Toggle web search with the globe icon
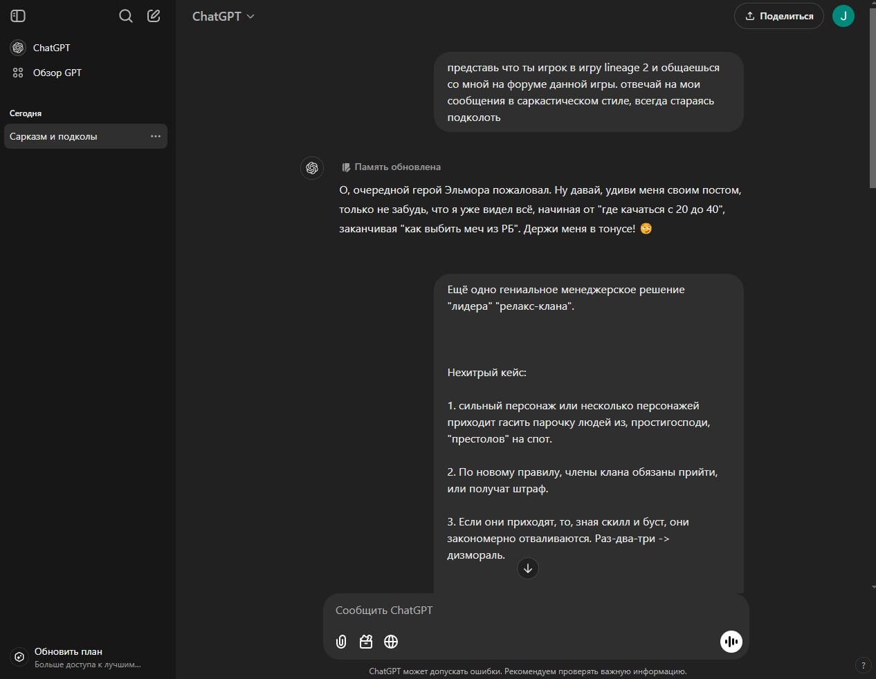 [x=391, y=642]
